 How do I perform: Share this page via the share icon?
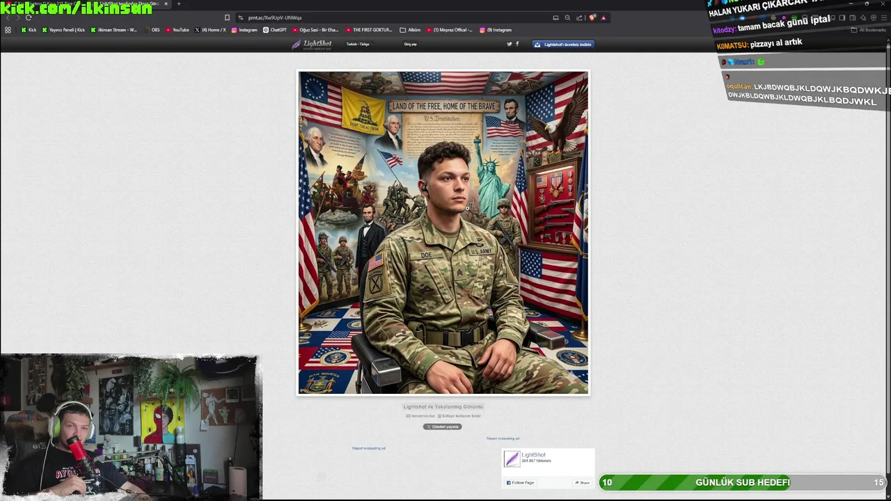tap(579, 17)
